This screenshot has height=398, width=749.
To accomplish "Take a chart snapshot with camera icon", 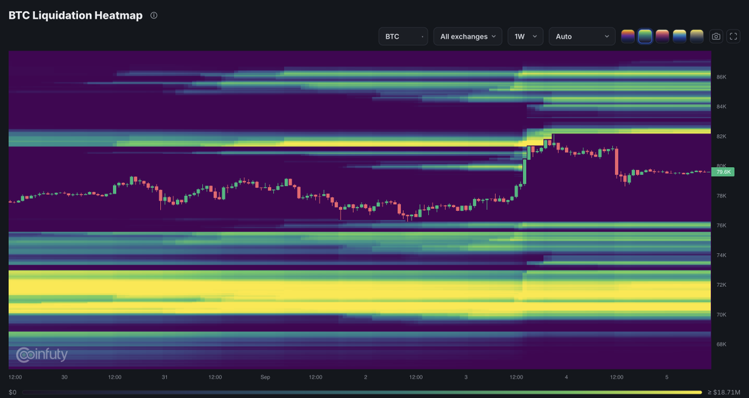I will pyautogui.click(x=716, y=37).
